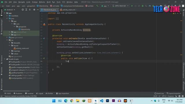This screenshot has width=185, height=104.
Task: Toggle tool window bars icon in status bar
Action: 1,96
